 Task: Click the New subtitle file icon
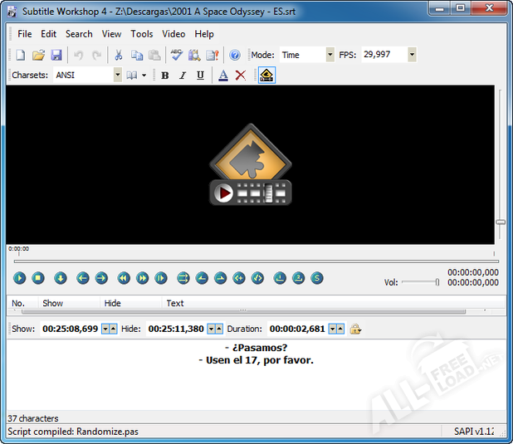click(x=20, y=55)
